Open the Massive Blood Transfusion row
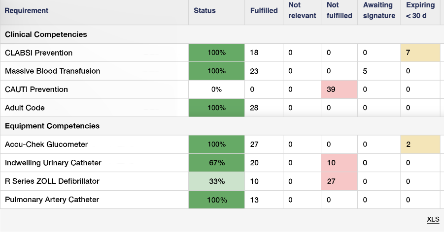444x232 pixels. pyautogui.click(x=52, y=71)
